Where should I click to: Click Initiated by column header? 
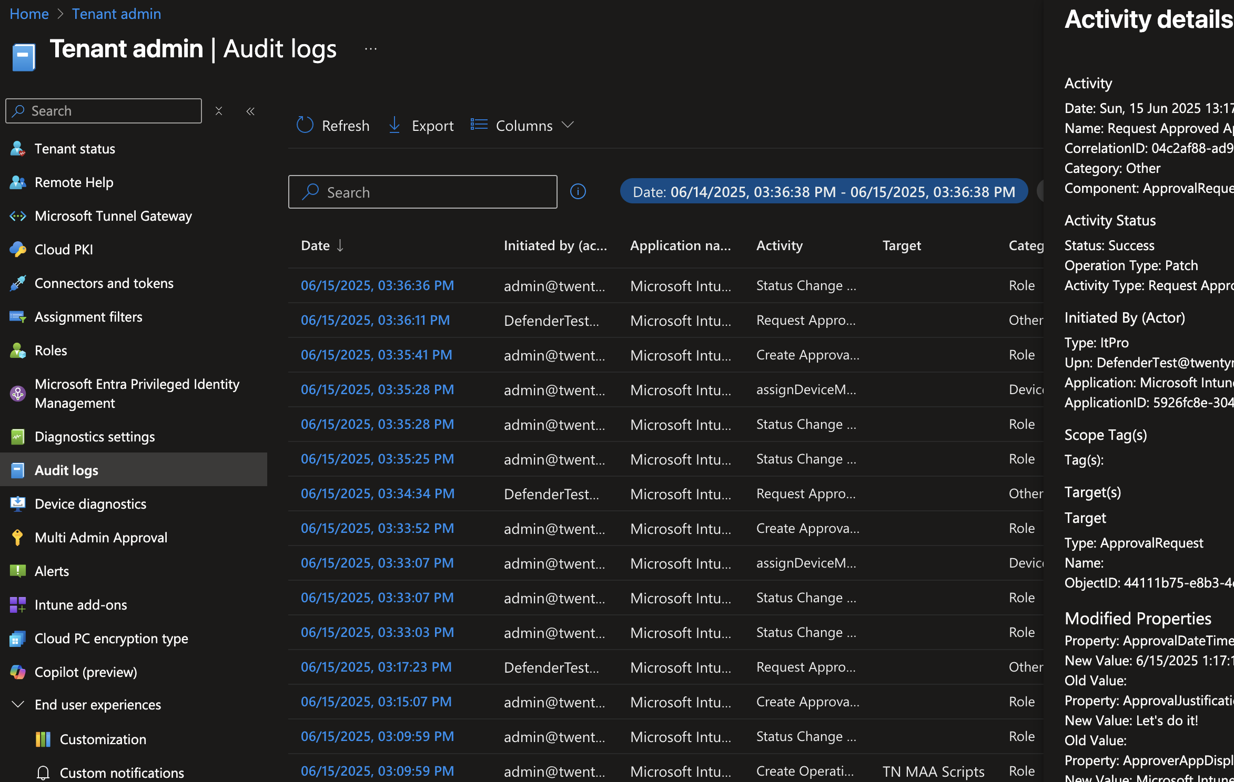(x=555, y=245)
